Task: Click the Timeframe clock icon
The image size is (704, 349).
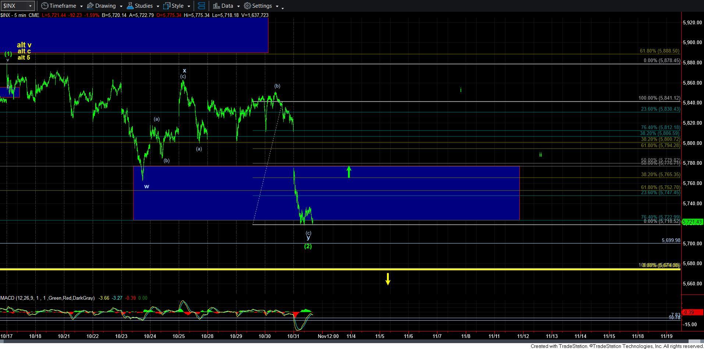Action: click(x=45, y=6)
